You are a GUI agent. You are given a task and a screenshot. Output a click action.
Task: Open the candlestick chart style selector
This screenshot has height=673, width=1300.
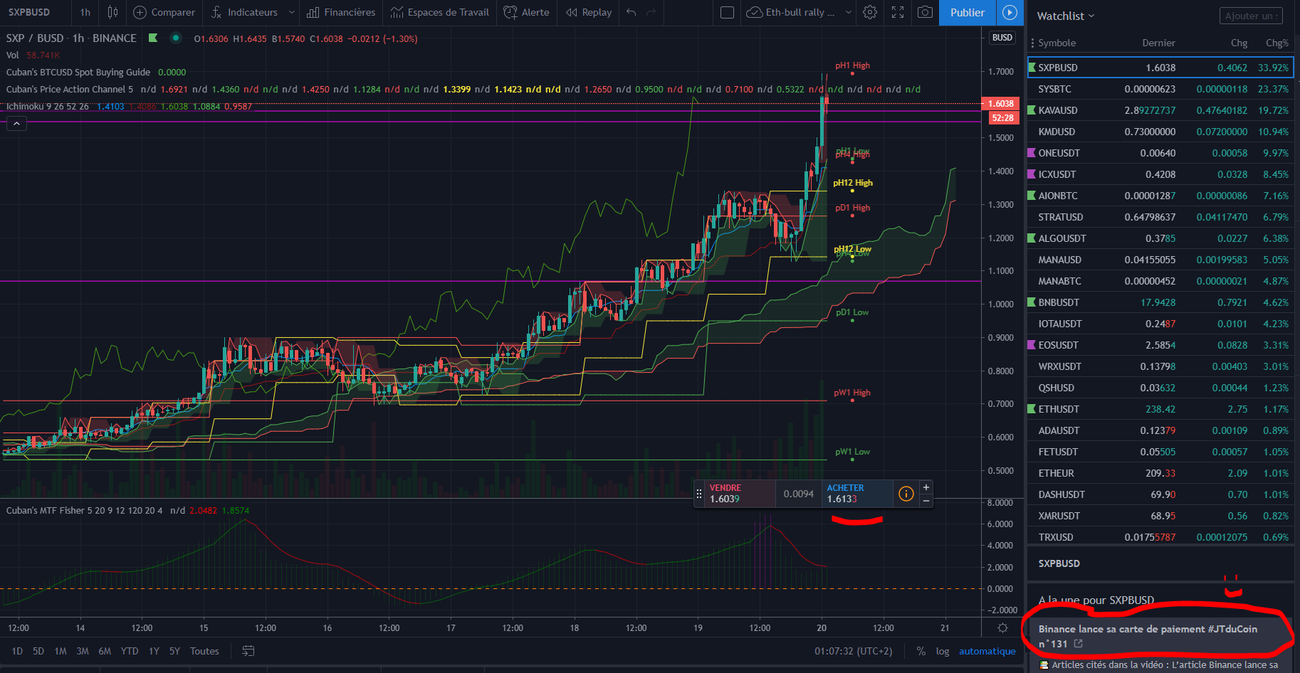point(112,12)
